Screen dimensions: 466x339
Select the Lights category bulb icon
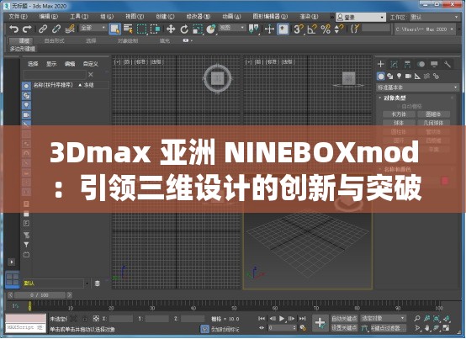(400, 76)
